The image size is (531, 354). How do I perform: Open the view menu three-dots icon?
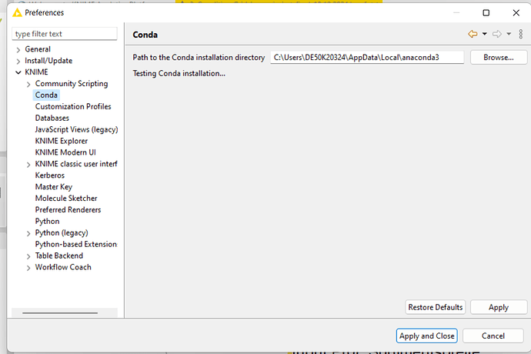pyautogui.click(x=521, y=34)
